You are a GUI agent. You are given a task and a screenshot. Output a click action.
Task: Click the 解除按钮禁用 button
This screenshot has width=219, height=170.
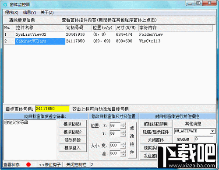pyautogui.click(x=155, y=124)
